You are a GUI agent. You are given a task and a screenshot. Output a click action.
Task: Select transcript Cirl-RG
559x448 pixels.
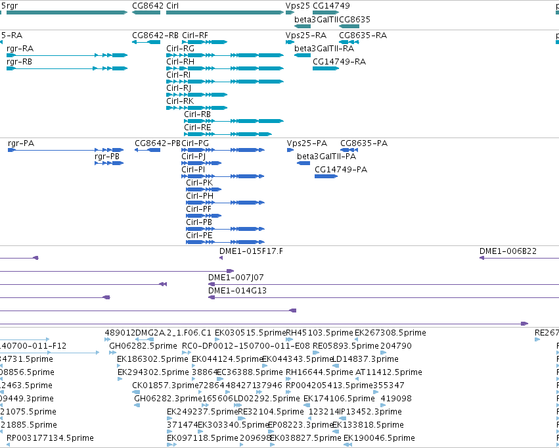[225, 55]
